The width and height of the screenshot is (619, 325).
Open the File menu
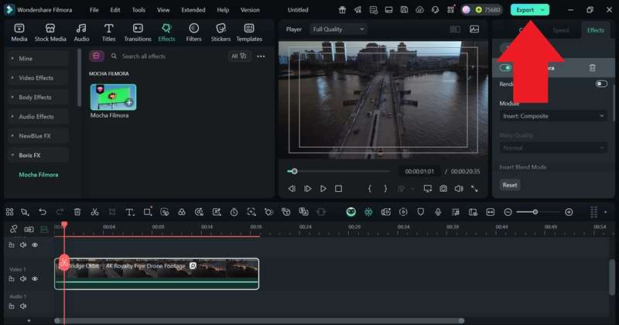(x=94, y=10)
